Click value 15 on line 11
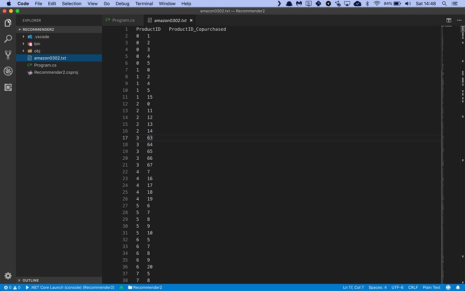465x291 pixels. (150, 97)
